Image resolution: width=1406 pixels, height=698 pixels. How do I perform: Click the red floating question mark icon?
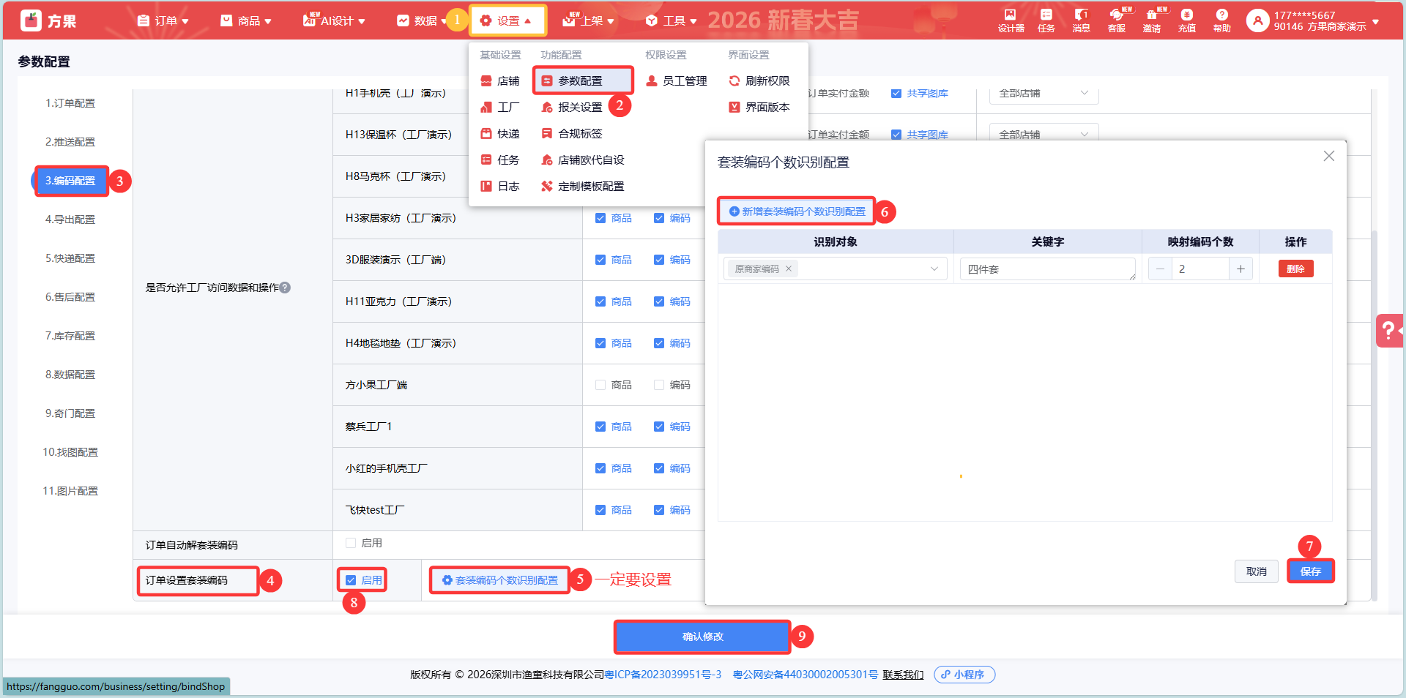1389,331
